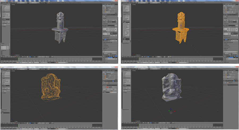Enable the Anti-Aliasing checkbox in grey statue window

pos(104,38)
